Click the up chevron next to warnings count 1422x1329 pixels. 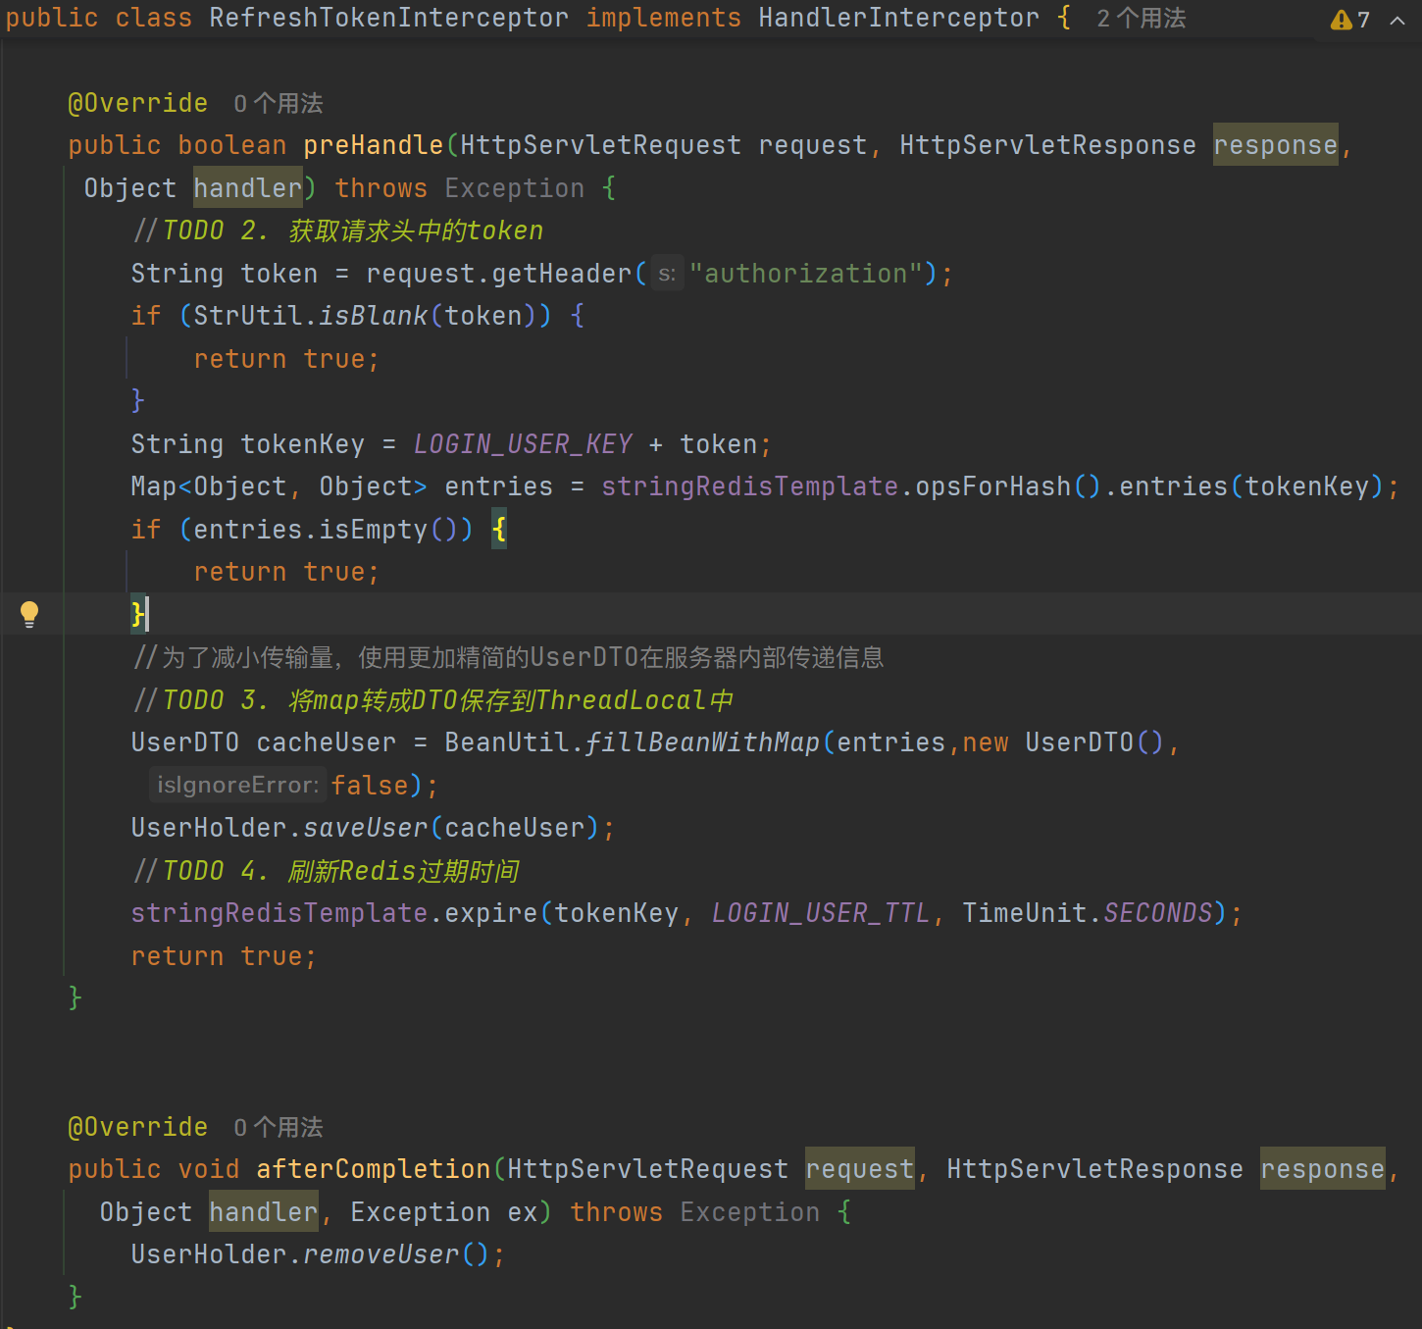pyautogui.click(x=1397, y=20)
